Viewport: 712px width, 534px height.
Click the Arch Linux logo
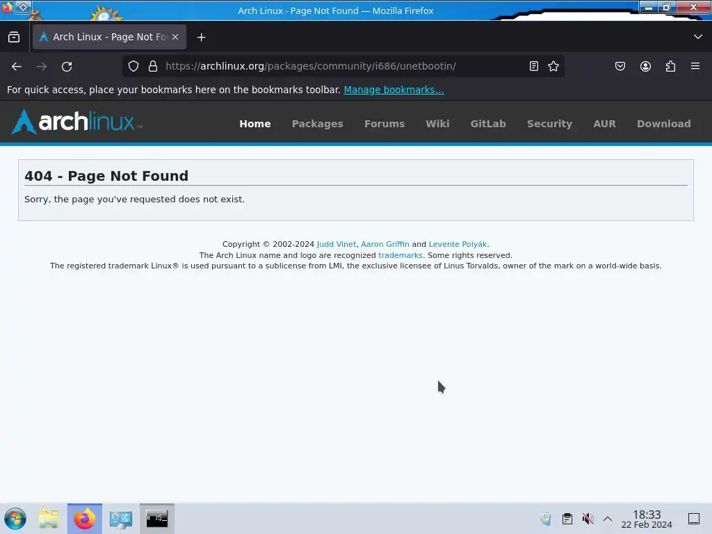coord(76,122)
